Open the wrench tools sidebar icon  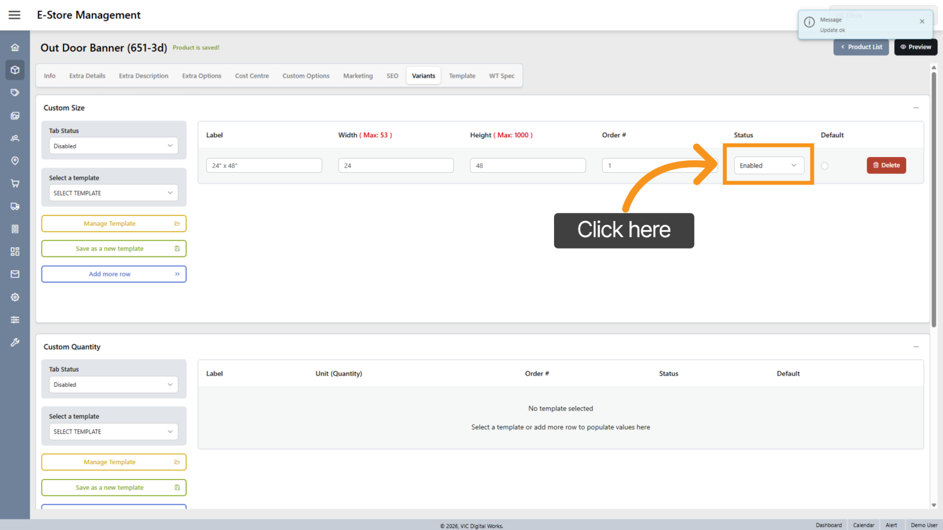(15, 342)
